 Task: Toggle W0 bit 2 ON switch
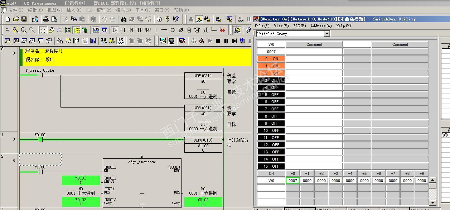click(271, 73)
